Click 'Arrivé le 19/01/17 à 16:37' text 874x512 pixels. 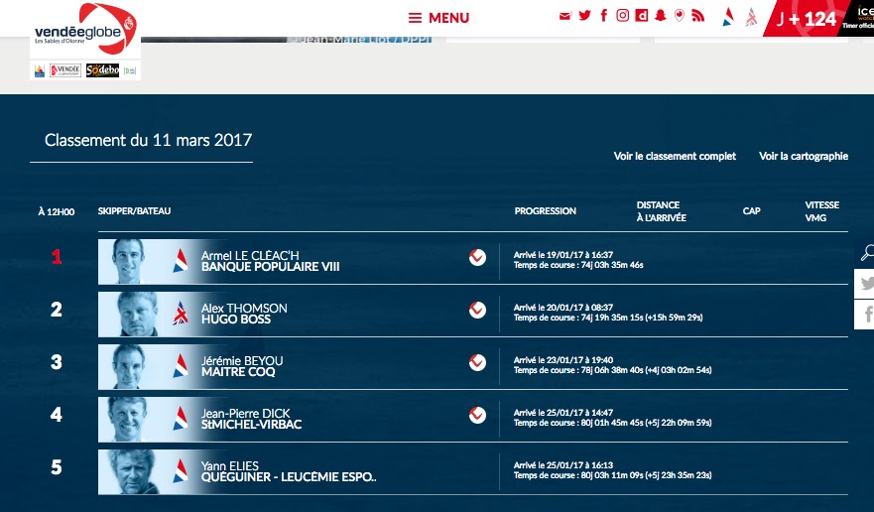(x=562, y=255)
